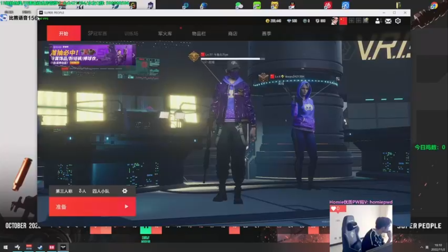The height and width of the screenshot is (252, 448).
Task: Click the rank badge of the Lv.37 player
Action: pos(194,57)
